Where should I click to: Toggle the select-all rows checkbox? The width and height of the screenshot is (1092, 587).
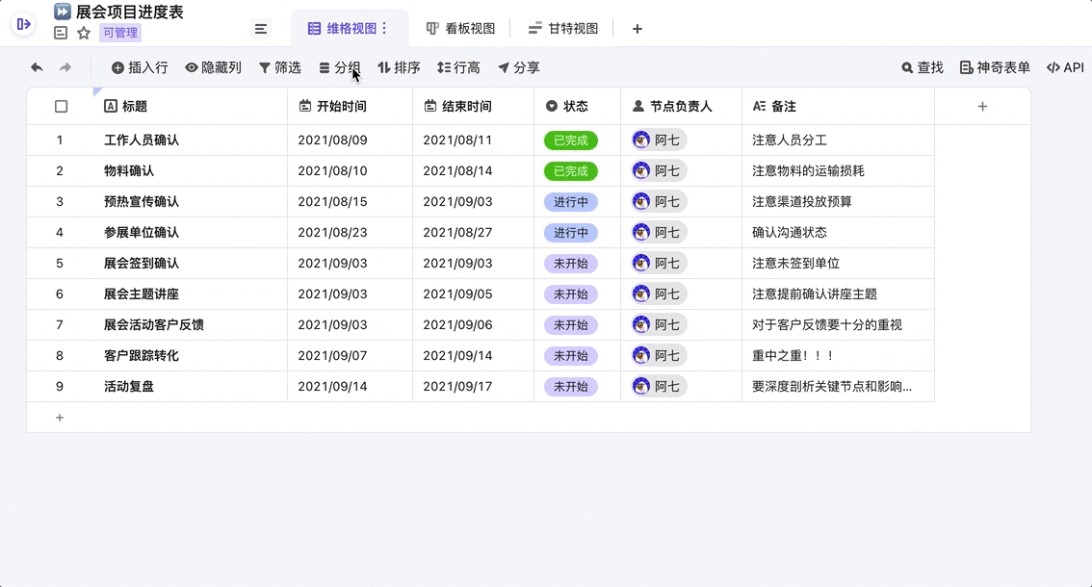point(61,107)
